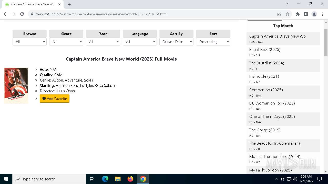This screenshot has width=328, height=184.
Task: Open File Explorer from the taskbar
Action: pos(118,179)
